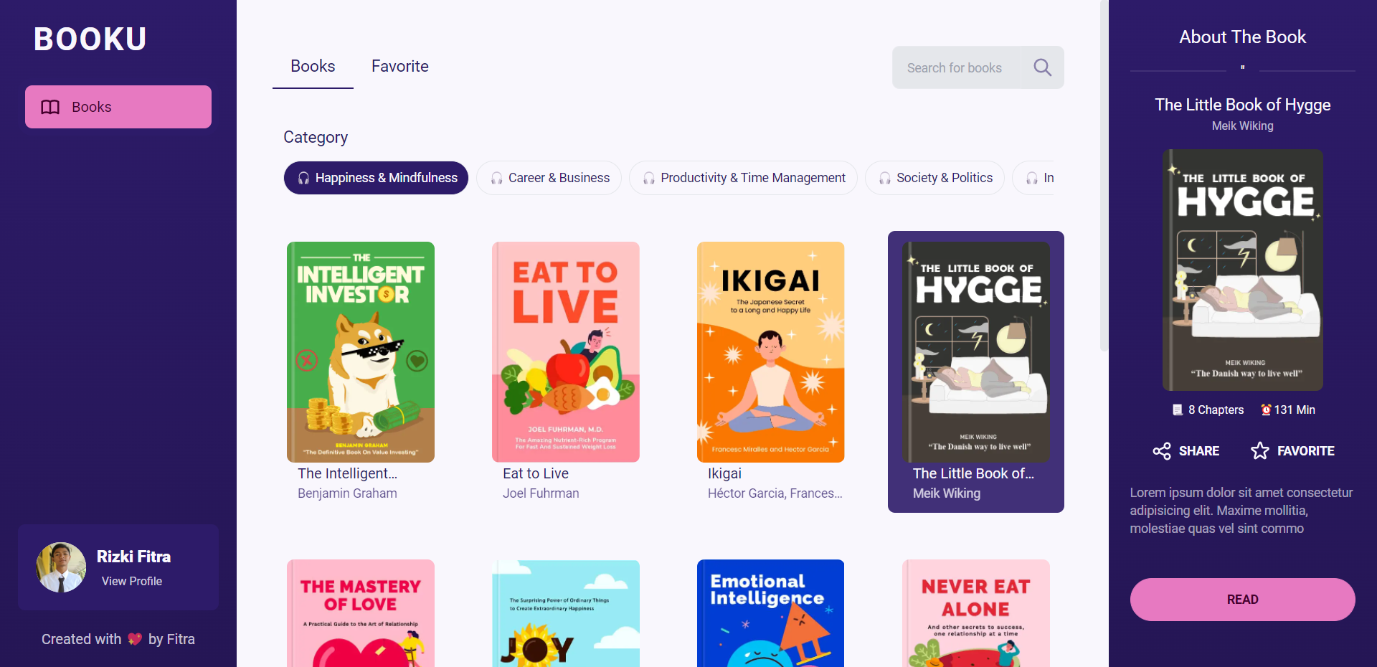
Task: Click the heart icon in the footer credit
Action: (x=135, y=639)
